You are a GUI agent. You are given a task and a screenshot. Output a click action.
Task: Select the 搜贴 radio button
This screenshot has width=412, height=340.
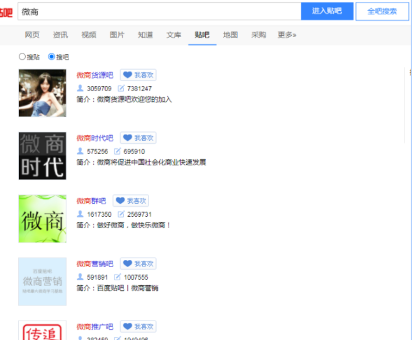[22, 57]
